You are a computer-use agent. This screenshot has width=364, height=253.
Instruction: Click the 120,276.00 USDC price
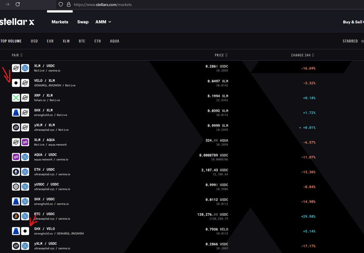[x=213, y=214]
